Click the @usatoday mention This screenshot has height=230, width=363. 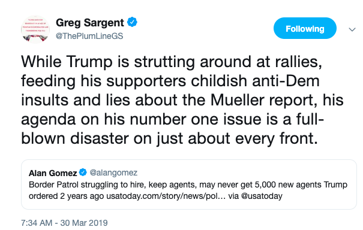coord(262,196)
